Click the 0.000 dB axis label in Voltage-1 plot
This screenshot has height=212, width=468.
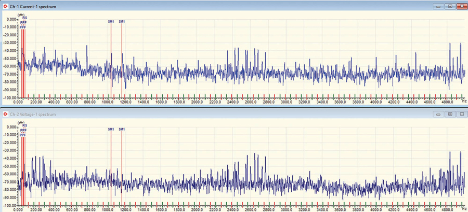pyautogui.click(x=11, y=126)
